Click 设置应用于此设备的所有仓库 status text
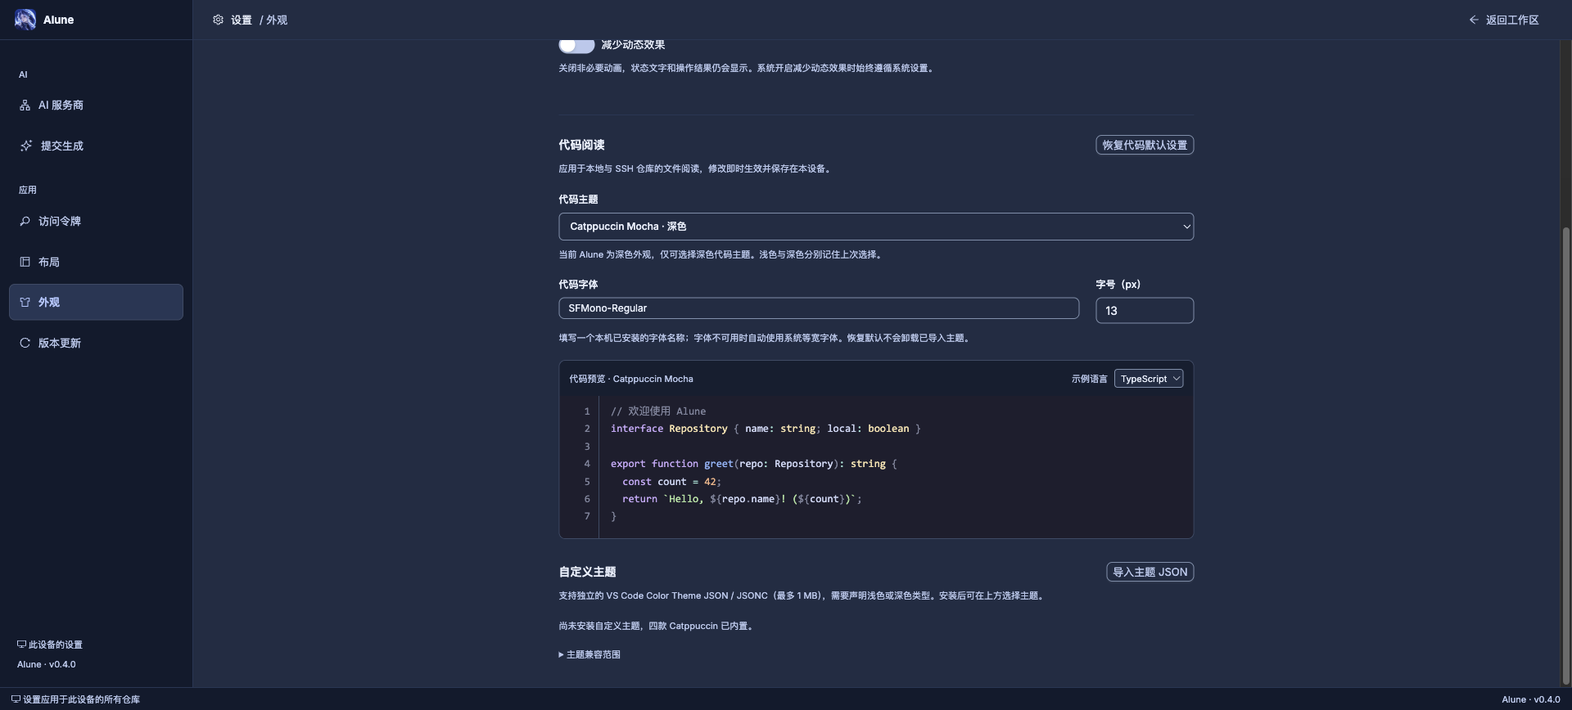Viewport: 1572px width, 710px height. pos(81,699)
